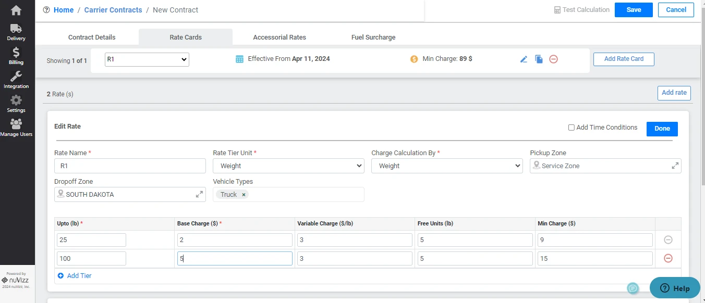The height and width of the screenshot is (303, 705).
Task: Duplicate rate card using copy icon
Action: click(x=539, y=59)
